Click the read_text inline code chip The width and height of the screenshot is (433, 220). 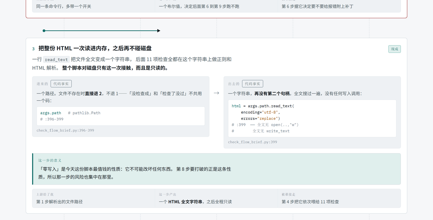tap(56, 59)
